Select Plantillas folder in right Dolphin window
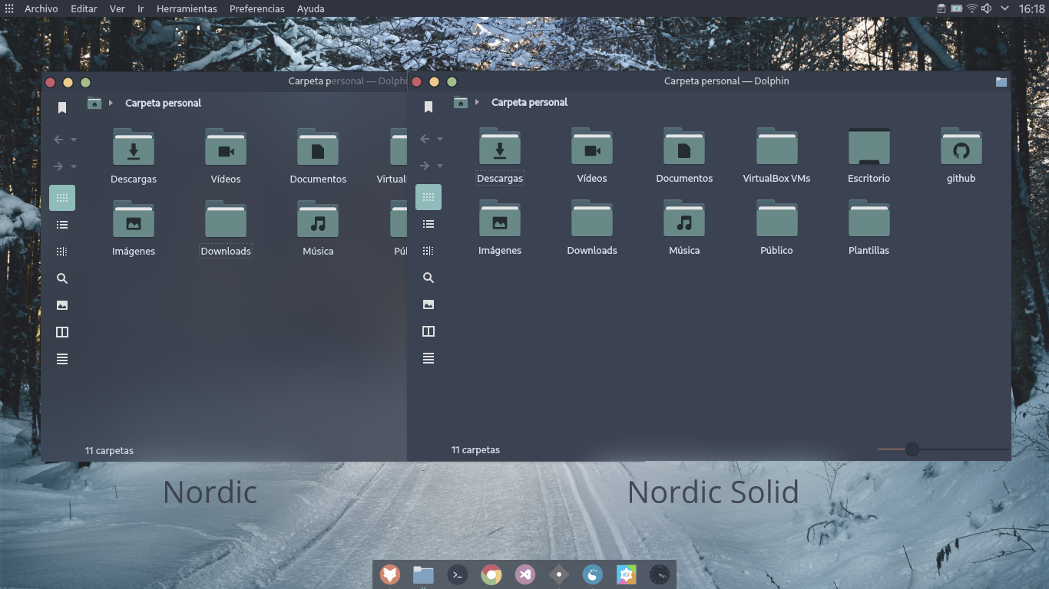Screen dimensions: 1049x589 (869, 229)
